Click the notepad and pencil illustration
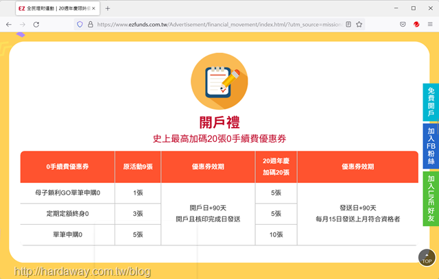The height and width of the screenshot is (279, 439). pos(219,81)
